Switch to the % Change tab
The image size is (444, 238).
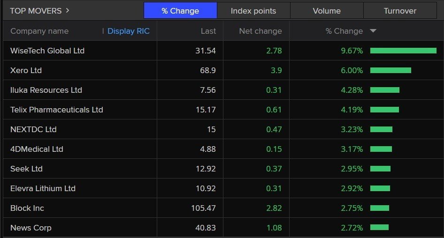(x=180, y=10)
